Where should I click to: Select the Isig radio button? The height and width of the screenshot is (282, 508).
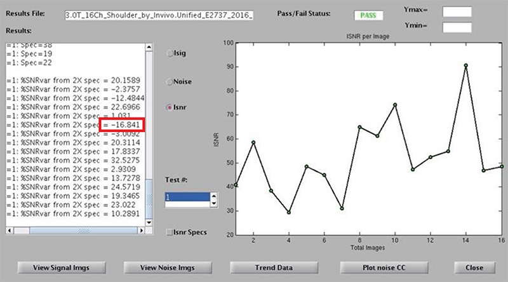click(170, 54)
